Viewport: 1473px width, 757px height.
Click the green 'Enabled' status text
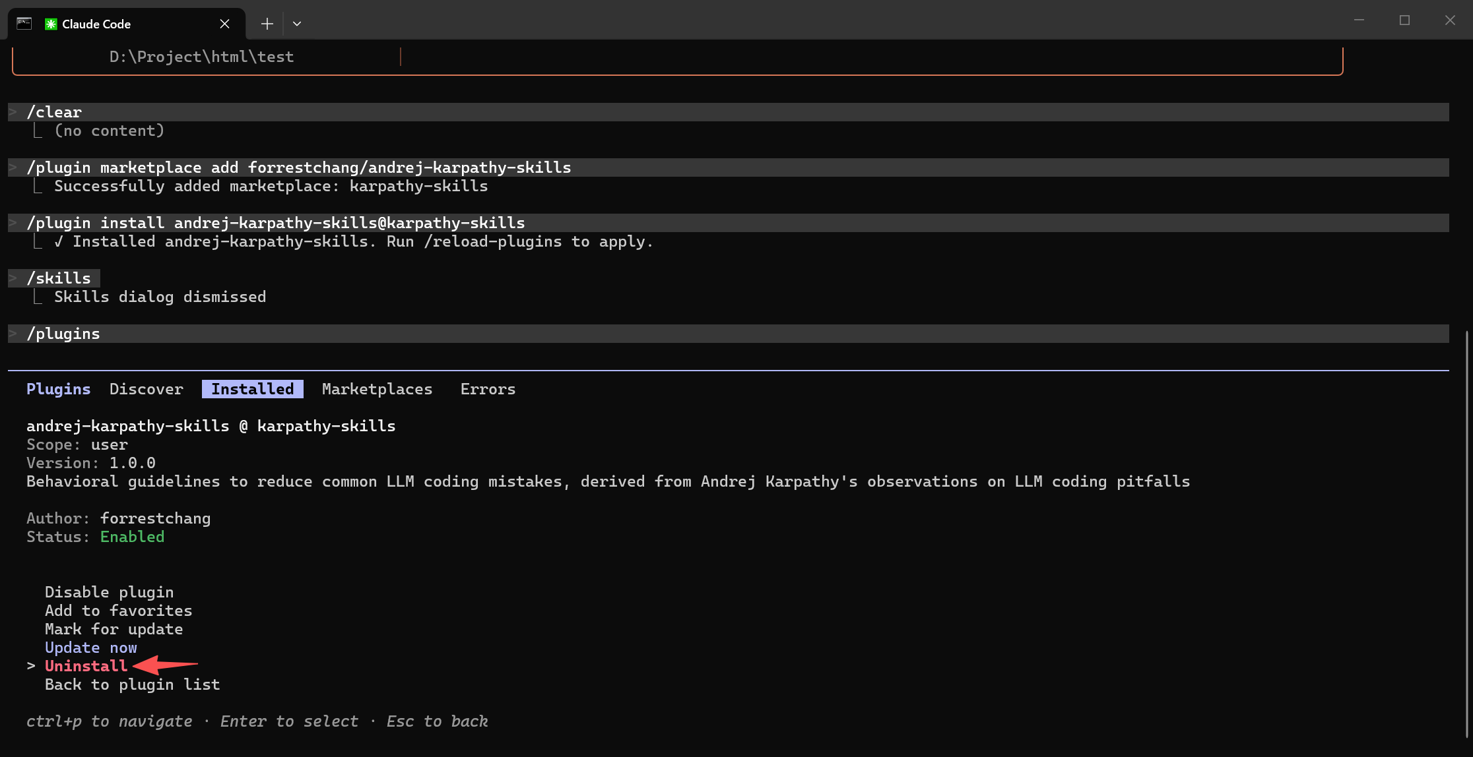(133, 537)
